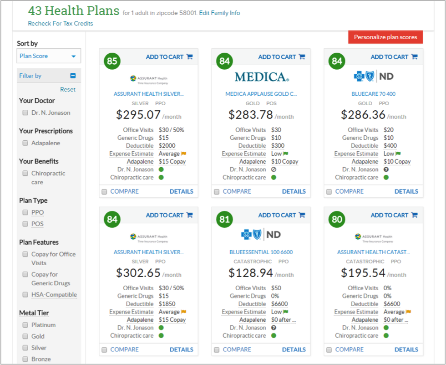
Task: Click the 80 plan score badge
Action: (337, 219)
